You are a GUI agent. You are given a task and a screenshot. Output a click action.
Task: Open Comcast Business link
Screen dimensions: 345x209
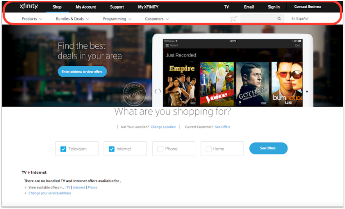pos(308,6)
